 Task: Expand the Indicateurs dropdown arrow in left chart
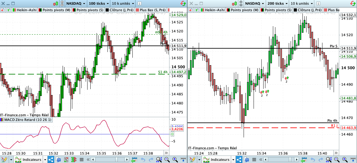pos(45,160)
